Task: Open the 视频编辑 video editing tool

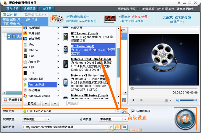Action: click(30, 9)
